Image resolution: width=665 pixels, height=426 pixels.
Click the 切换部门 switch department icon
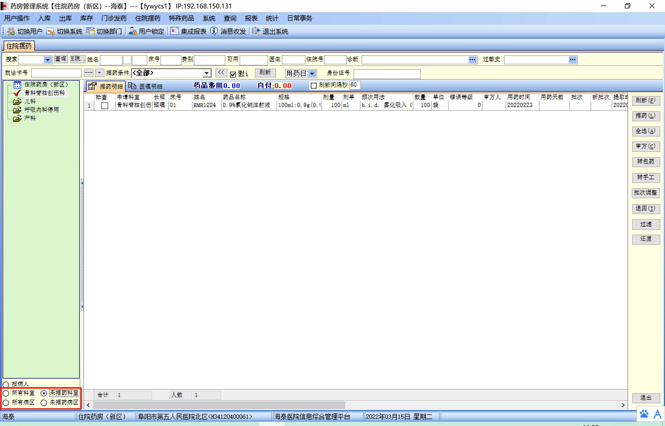click(x=90, y=31)
